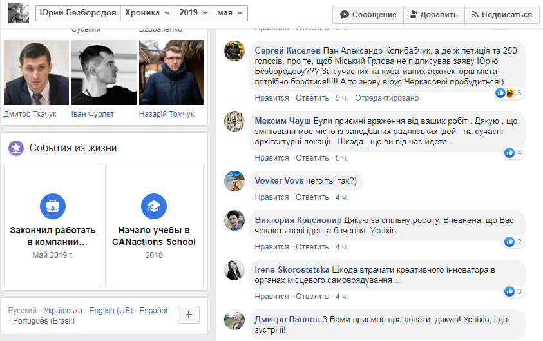Open Назарій Томчук friend photo
The width and height of the screenshot is (543, 341).
coord(171,73)
